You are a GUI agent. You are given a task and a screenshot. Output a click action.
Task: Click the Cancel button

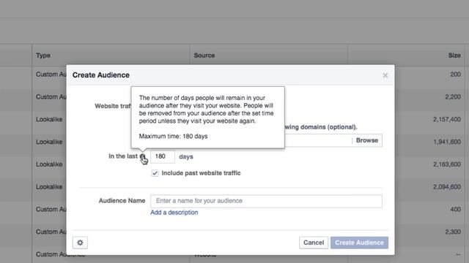point(314,243)
